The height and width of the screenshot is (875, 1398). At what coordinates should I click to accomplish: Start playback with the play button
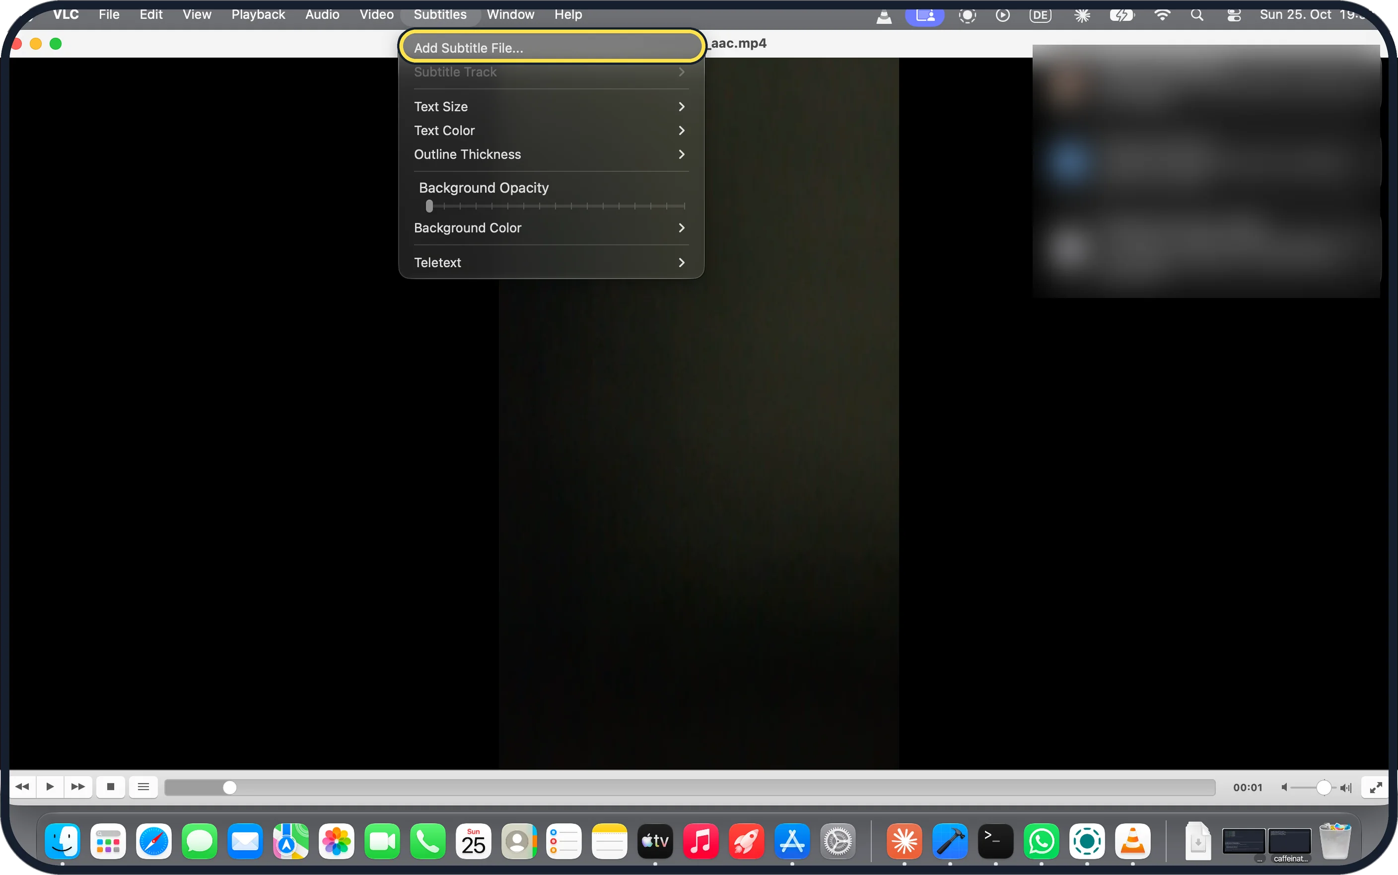tap(50, 787)
